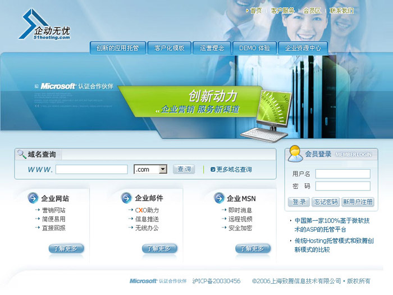
Task: Click the arrow circle icon beside 企业邮件
Action: [126, 198]
